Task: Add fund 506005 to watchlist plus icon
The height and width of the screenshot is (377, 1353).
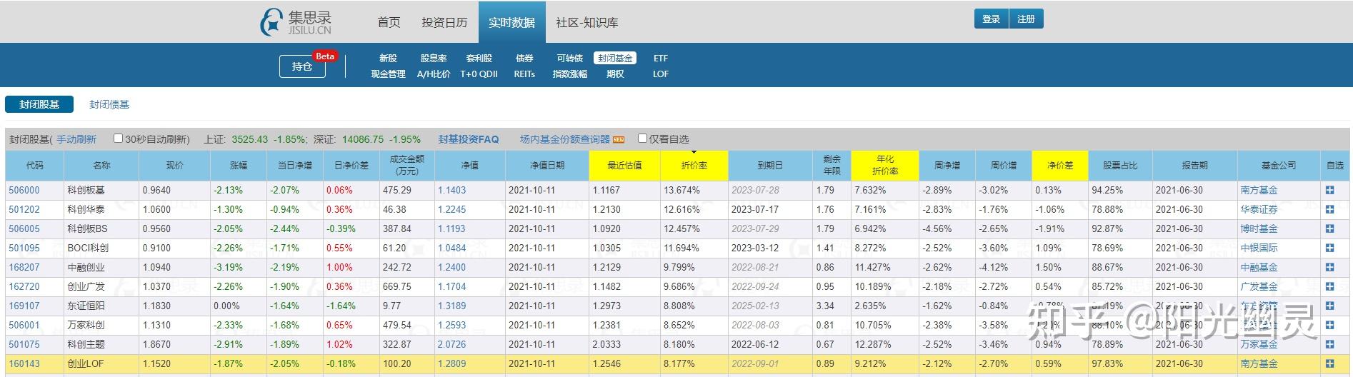Action: (x=1329, y=229)
